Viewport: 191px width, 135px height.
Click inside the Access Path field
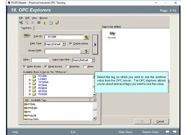[62, 51]
